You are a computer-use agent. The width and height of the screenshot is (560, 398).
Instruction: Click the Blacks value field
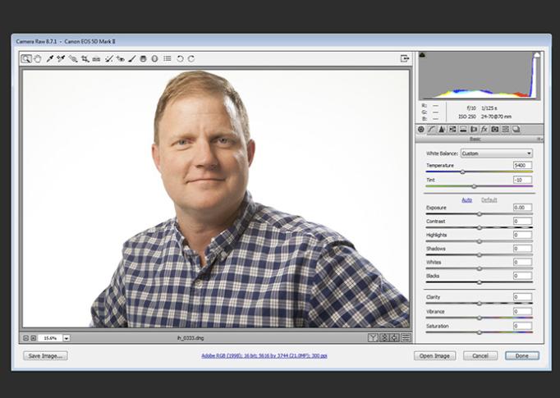tap(522, 276)
